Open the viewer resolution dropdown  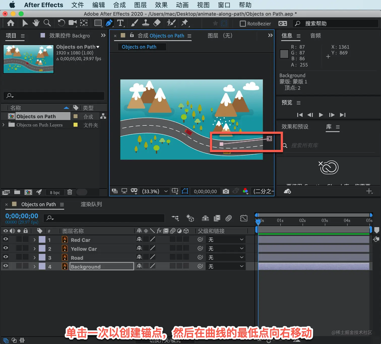pyautogui.click(x=263, y=191)
